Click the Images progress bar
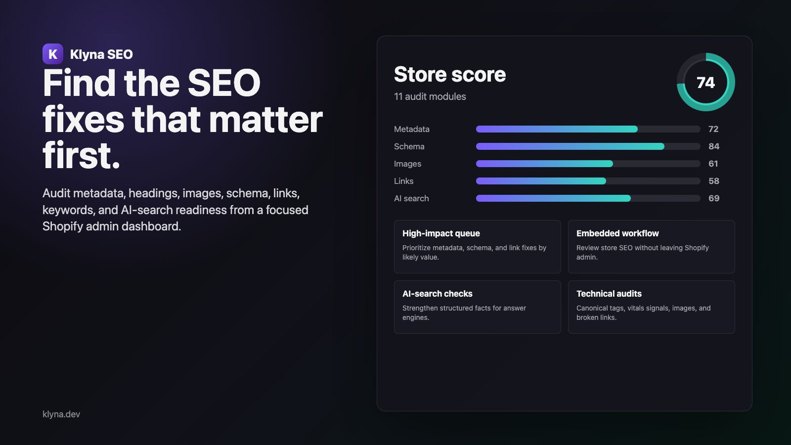 [588, 164]
